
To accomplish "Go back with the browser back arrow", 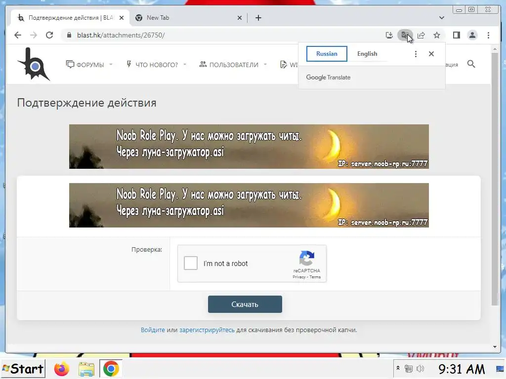I will [18, 35].
